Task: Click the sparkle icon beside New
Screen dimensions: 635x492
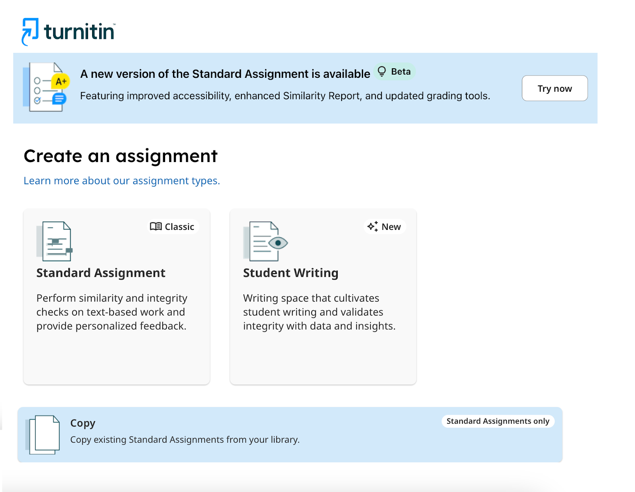Action: pos(372,226)
